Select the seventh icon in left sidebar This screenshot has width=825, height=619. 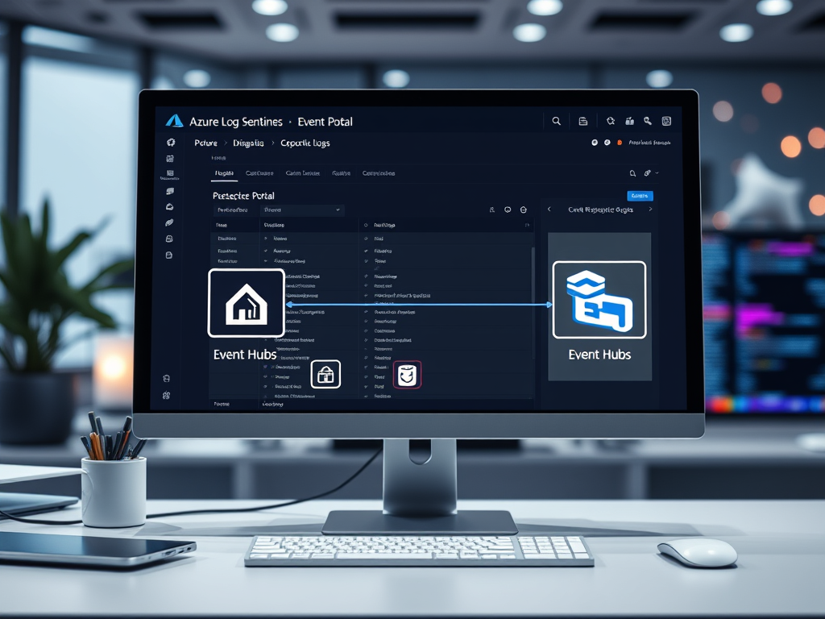click(x=169, y=239)
